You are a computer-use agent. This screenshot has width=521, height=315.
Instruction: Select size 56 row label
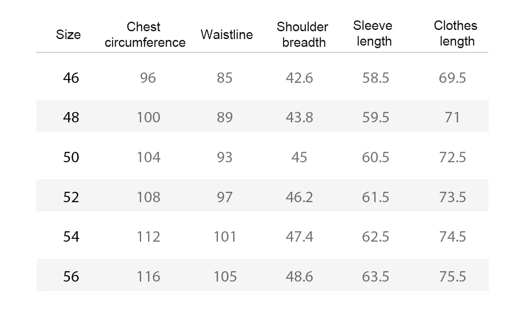tap(71, 276)
